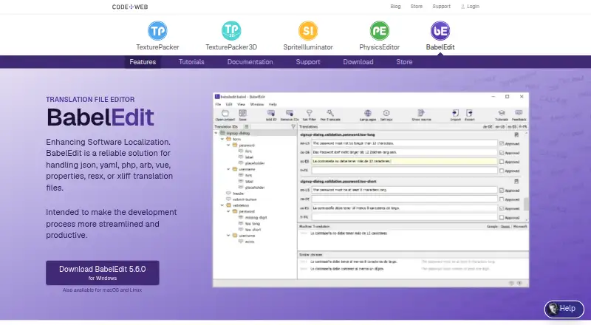Image resolution: width=591 pixels, height=325 pixels.
Task: Click the empty de-DE field under too-short
Action: [x=404, y=199]
